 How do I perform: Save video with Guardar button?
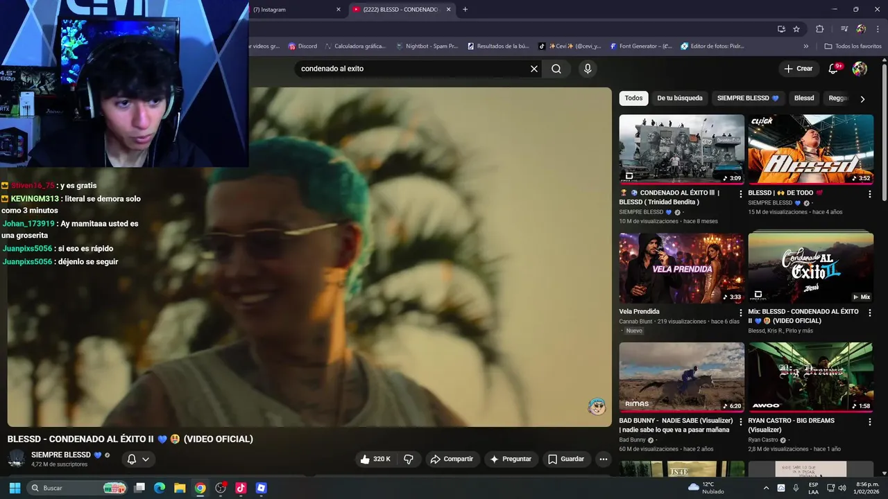[x=566, y=459]
